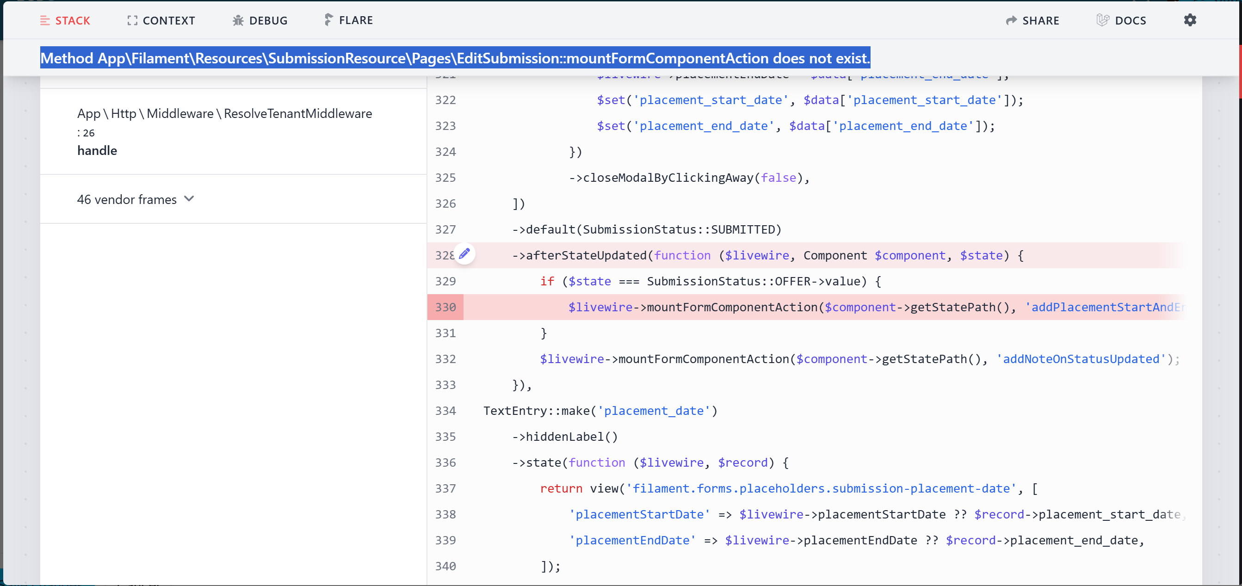Go to the FLARE tab
The width and height of the screenshot is (1242, 586).
356,20
